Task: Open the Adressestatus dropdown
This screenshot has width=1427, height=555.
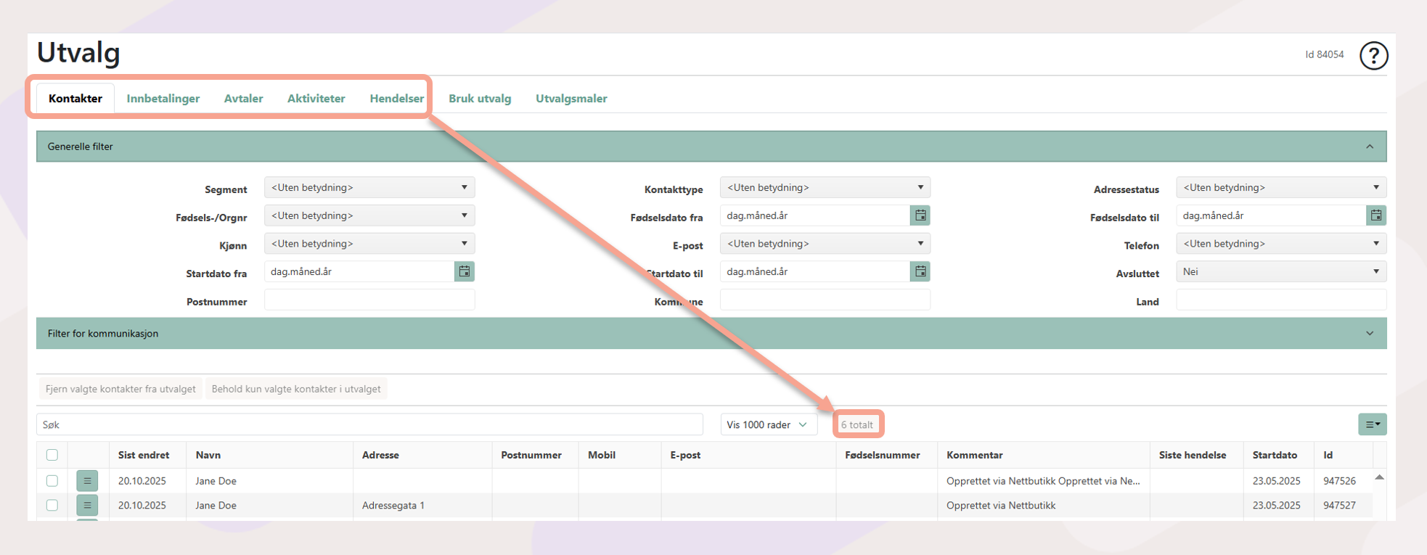Action: tap(1281, 187)
